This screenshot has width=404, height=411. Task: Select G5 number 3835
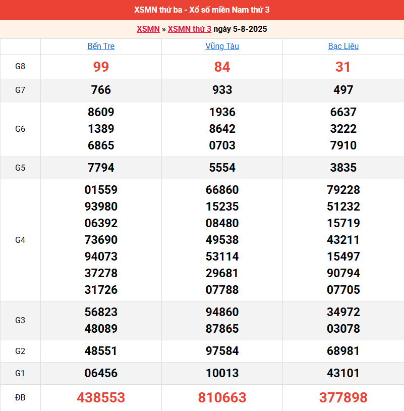point(343,168)
